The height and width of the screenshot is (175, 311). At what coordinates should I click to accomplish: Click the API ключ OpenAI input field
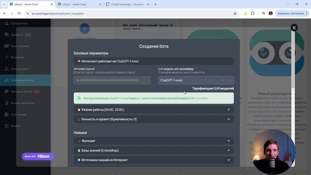coord(112,80)
